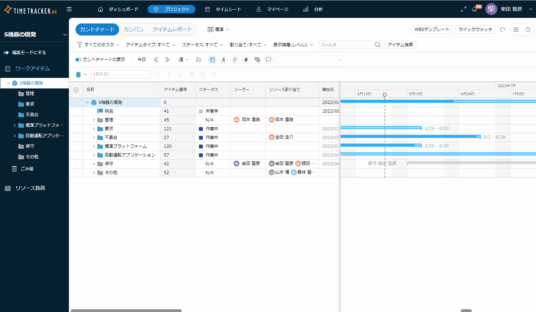Viewport: 536px width, 312px height.
Task: Click the search magnifier in filter box
Action: coord(377,45)
